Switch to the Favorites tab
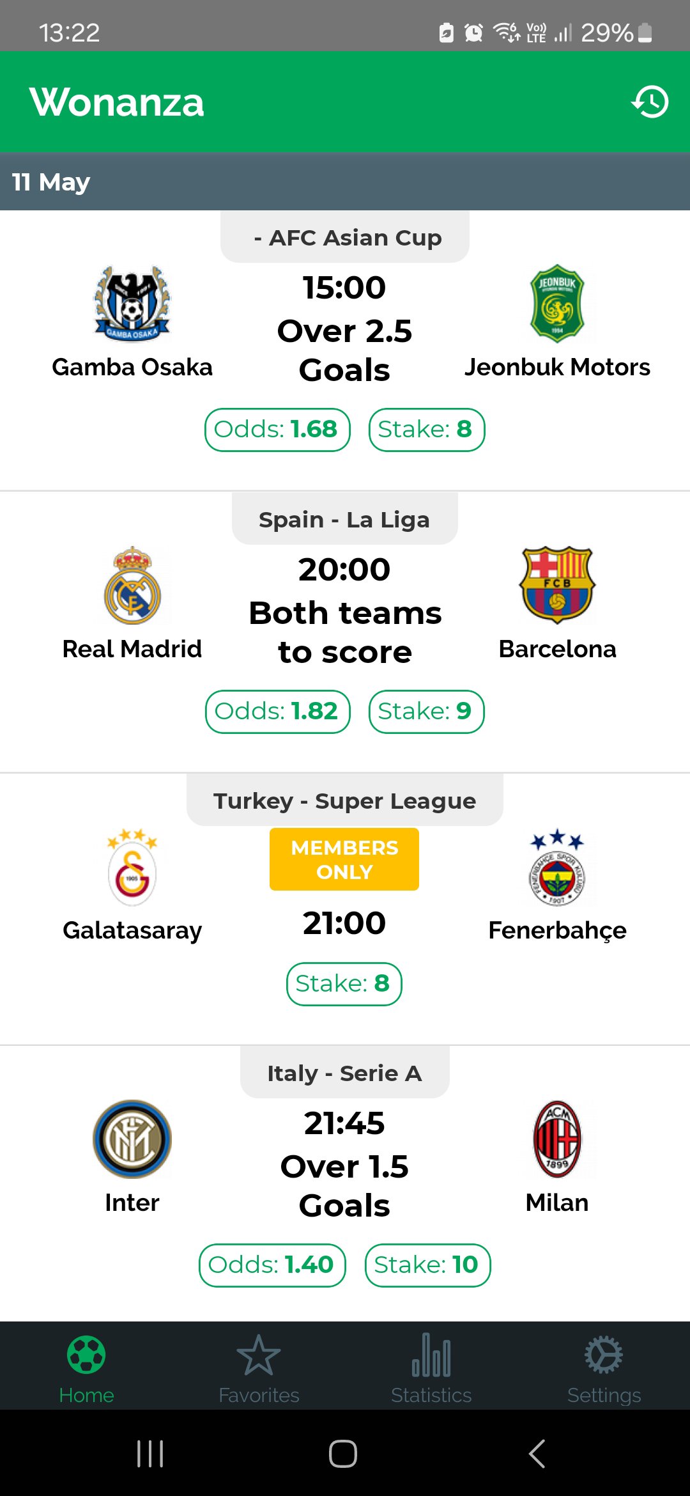 [x=259, y=1368]
